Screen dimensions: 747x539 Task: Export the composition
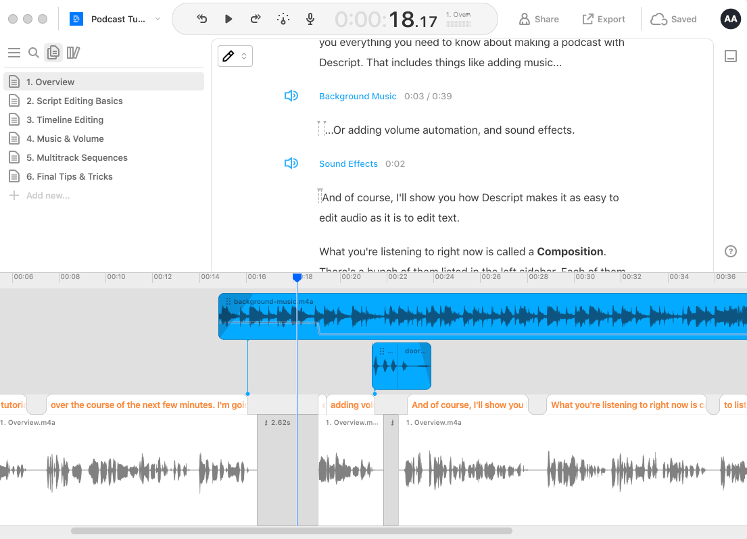coord(604,19)
